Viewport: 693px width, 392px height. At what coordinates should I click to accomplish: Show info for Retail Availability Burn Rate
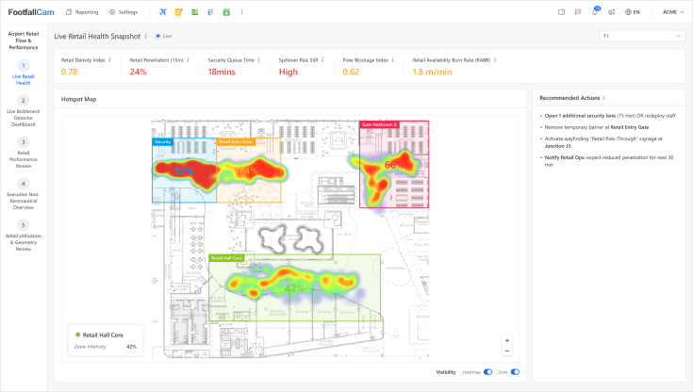495,60
